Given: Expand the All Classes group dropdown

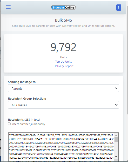Looking at the screenshot, I should pos(63,105).
